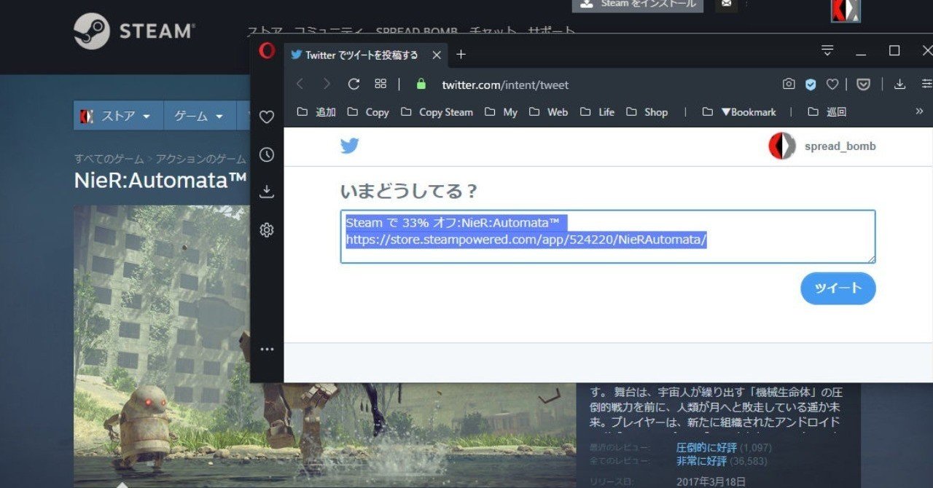This screenshot has width=933, height=488.
Task: Open the Life bookmark folder
Action: pyautogui.click(x=597, y=112)
